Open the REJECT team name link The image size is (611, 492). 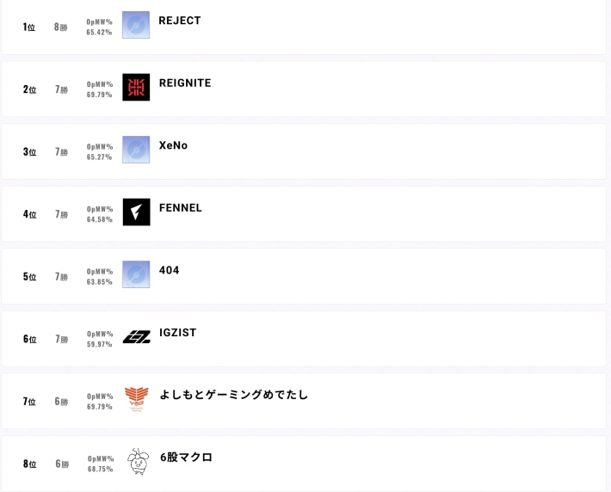pyautogui.click(x=180, y=21)
